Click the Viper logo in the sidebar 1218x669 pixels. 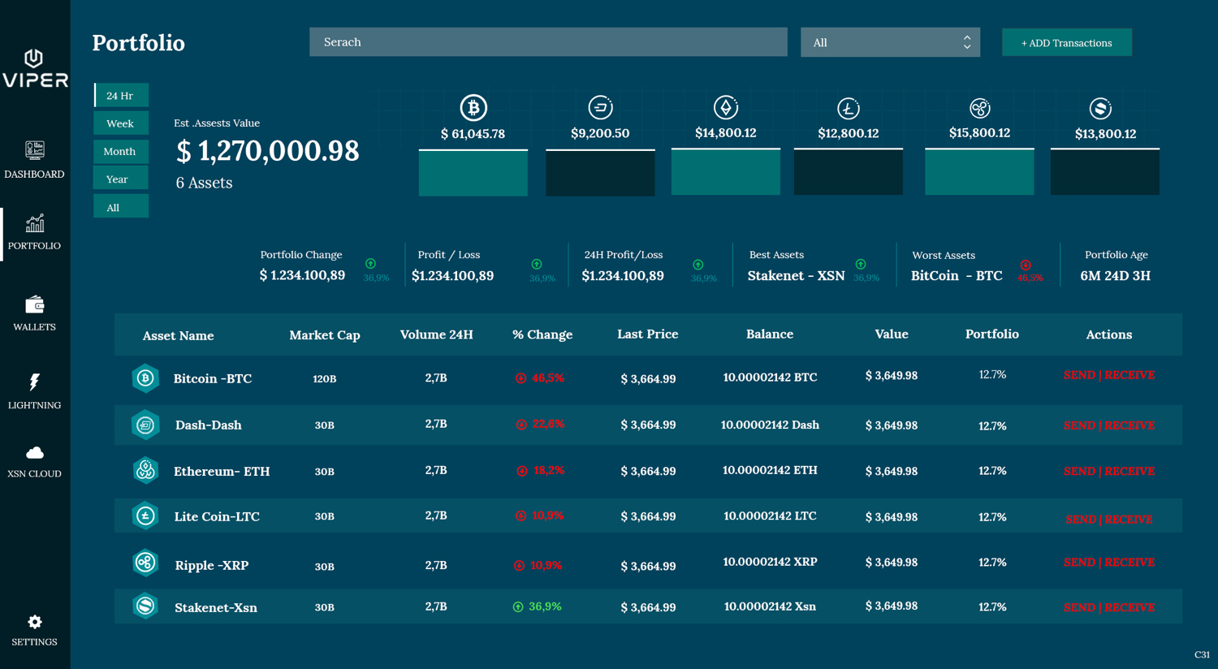(34, 68)
